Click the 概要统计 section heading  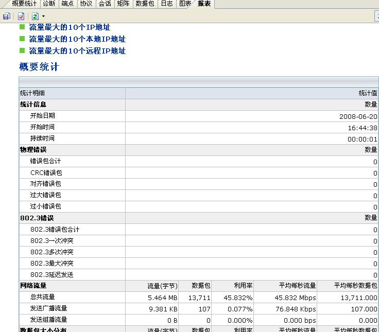click(39, 67)
